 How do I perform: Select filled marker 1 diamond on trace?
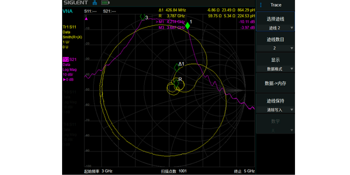pos(187,26)
